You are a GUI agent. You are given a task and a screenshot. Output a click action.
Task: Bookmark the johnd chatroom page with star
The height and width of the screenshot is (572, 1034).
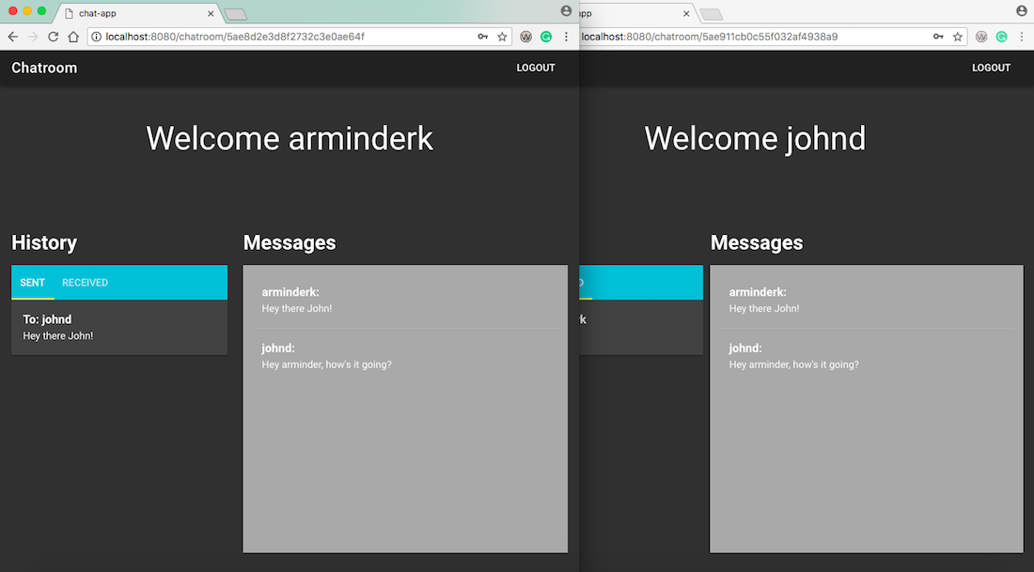(x=958, y=37)
